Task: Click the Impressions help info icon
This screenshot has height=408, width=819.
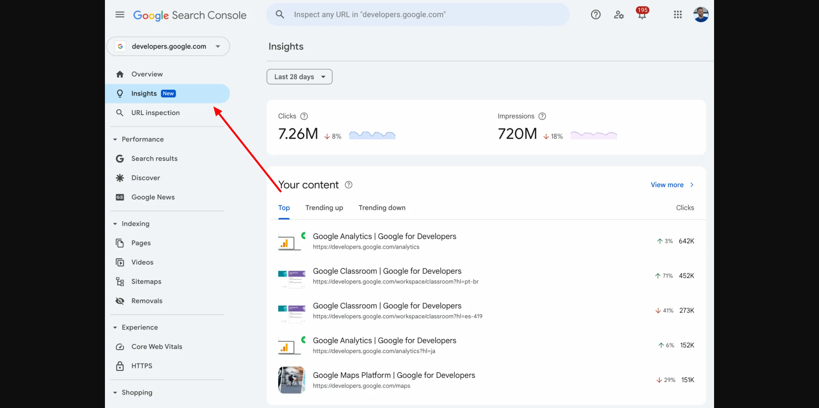Action: click(x=542, y=116)
